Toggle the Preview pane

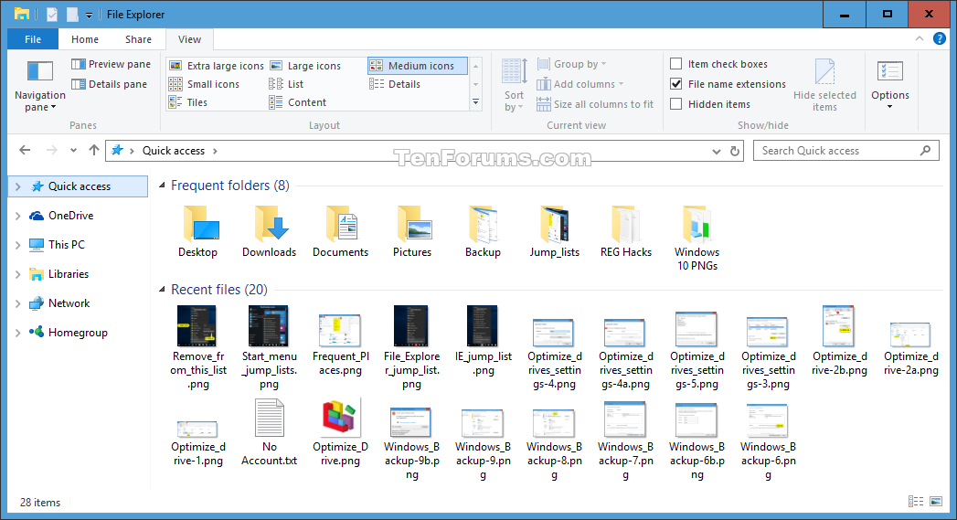tap(112, 64)
